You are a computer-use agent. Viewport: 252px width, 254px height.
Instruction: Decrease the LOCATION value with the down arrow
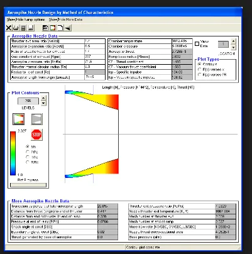pyautogui.click(x=233, y=47)
